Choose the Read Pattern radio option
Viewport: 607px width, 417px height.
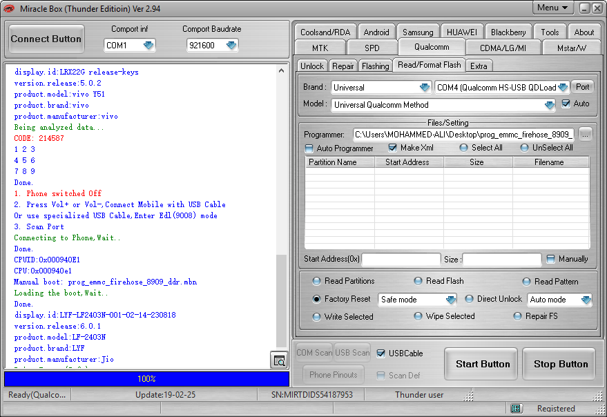(526, 282)
